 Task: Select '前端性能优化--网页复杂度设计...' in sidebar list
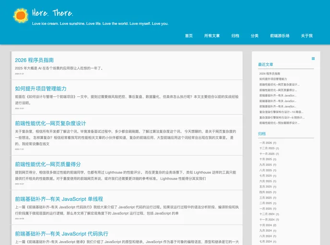(279, 85)
